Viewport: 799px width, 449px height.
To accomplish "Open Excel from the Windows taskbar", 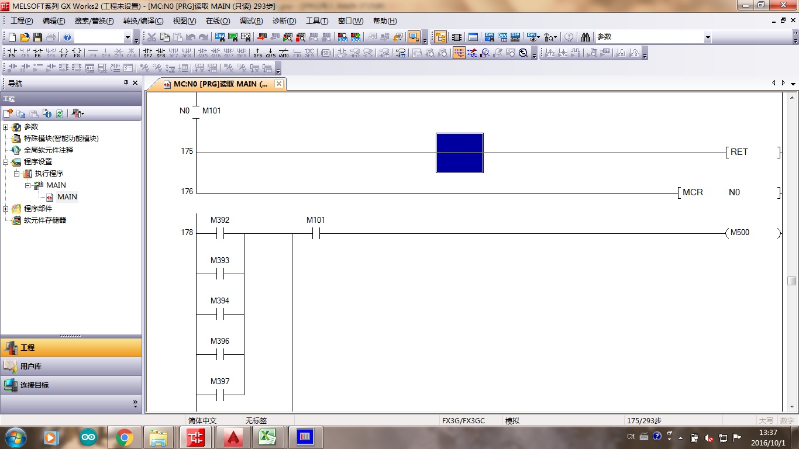I will click(268, 437).
